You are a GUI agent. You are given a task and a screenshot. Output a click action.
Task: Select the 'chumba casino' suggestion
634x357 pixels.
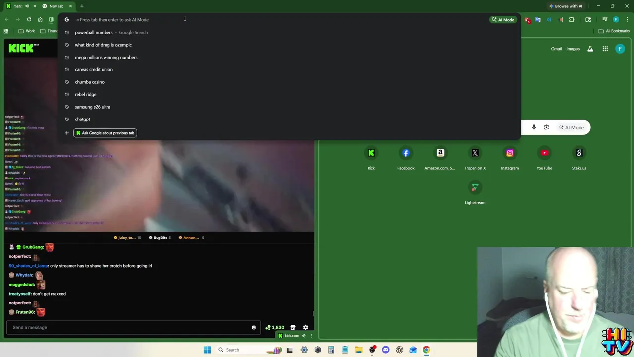pos(289,82)
